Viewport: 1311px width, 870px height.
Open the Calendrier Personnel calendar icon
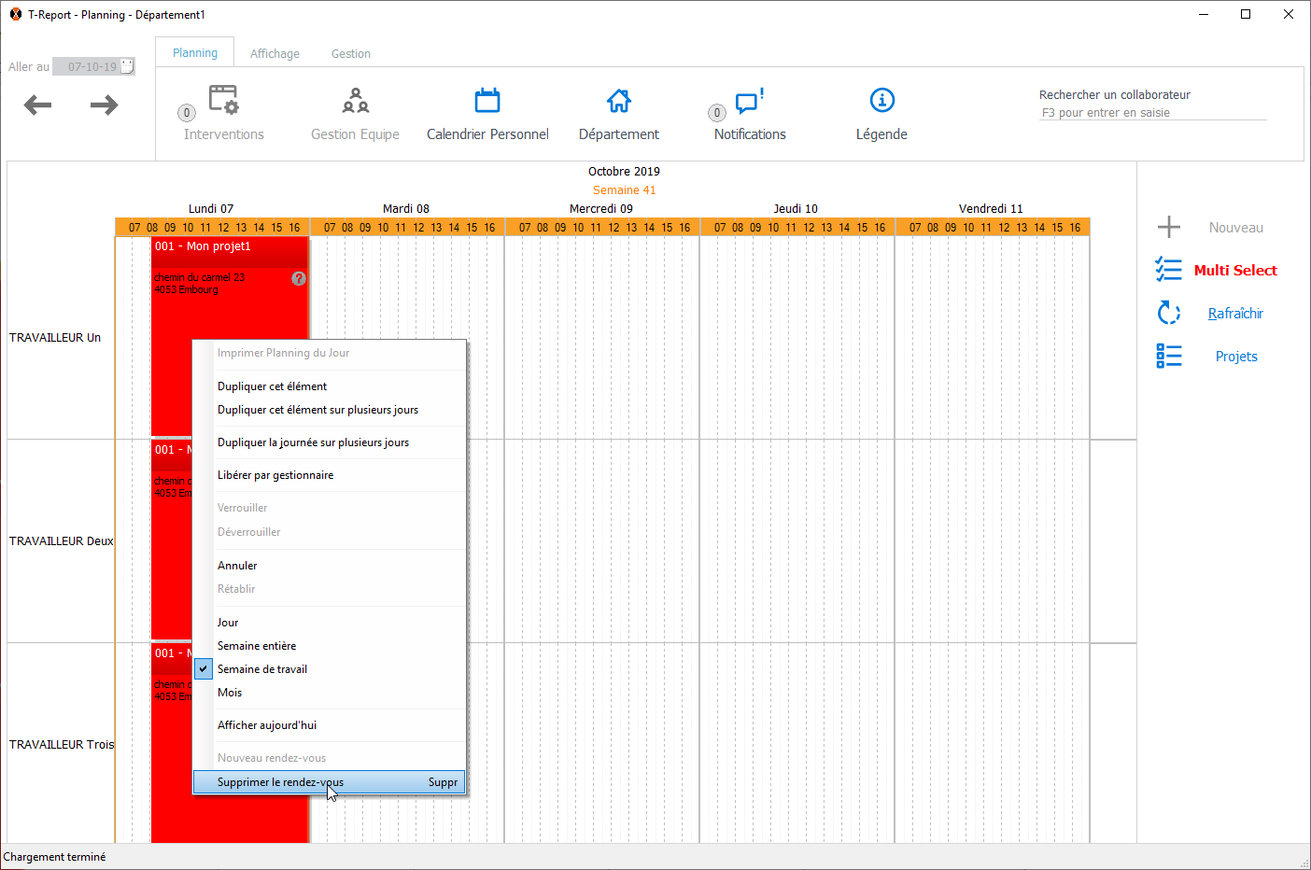(x=487, y=101)
